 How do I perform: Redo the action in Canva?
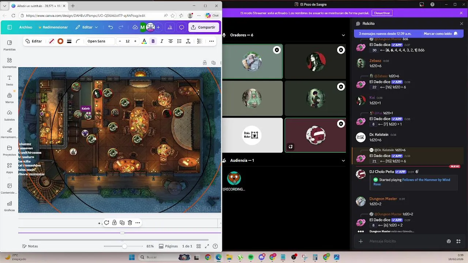pos(121,27)
